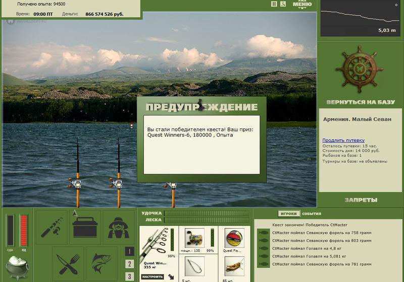Image resolution: width=404 pixels, height=282 pixels.
Task: Click the ЛЕСКА tension bar
Action: 207,220
